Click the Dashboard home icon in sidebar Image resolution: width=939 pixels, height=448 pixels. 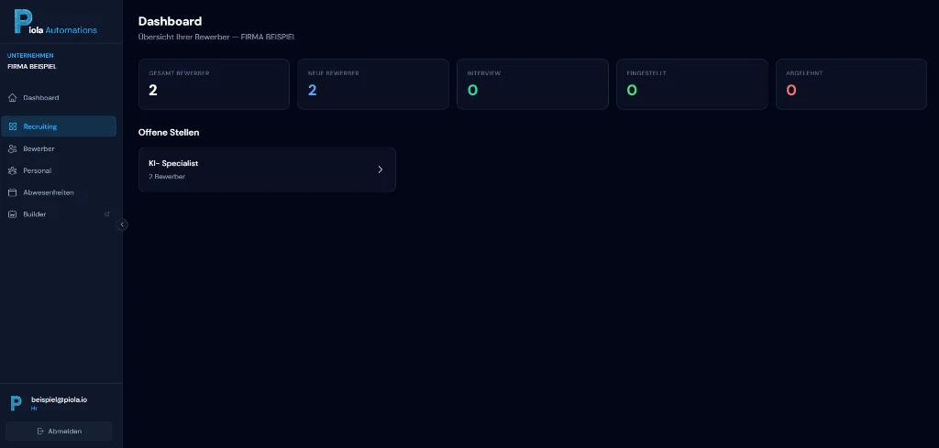tap(13, 97)
